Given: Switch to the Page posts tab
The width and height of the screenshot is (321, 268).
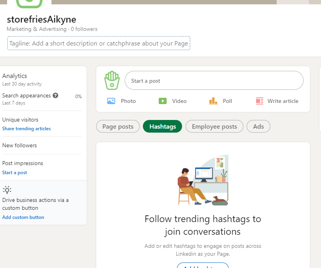Looking at the screenshot, I should click(x=118, y=127).
